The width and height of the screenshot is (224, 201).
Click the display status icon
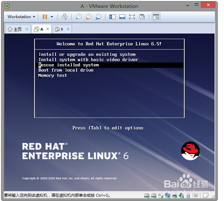195,195
